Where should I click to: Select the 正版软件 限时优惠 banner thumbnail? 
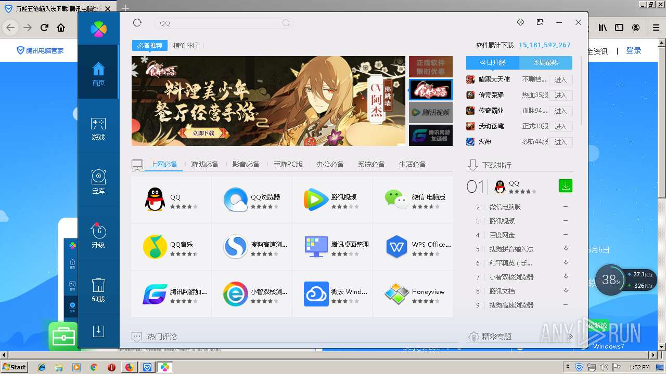coord(430,66)
